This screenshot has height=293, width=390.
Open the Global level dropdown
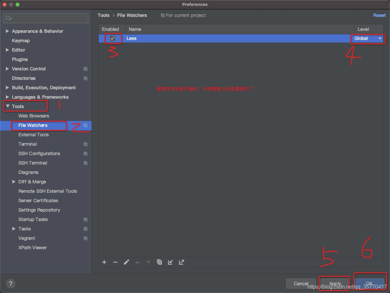click(x=368, y=38)
